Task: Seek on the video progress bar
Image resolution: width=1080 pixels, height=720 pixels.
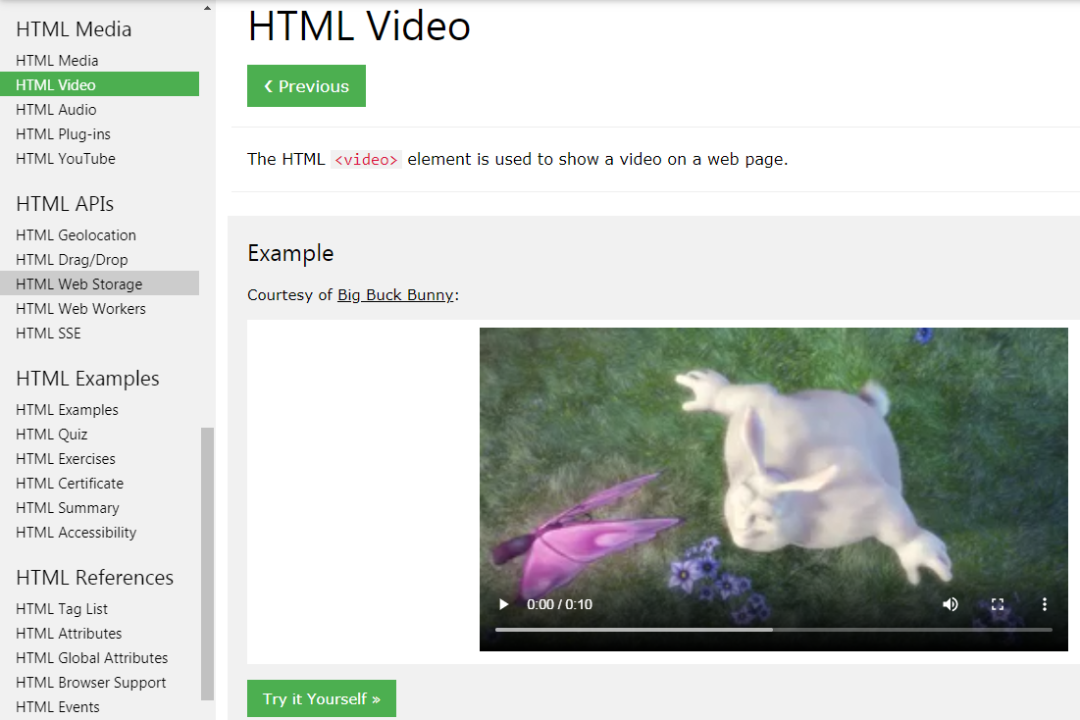Action: tap(774, 630)
